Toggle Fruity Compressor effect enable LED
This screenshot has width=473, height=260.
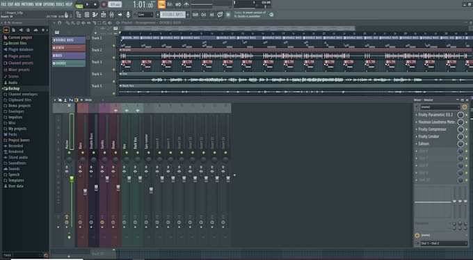pos(467,129)
